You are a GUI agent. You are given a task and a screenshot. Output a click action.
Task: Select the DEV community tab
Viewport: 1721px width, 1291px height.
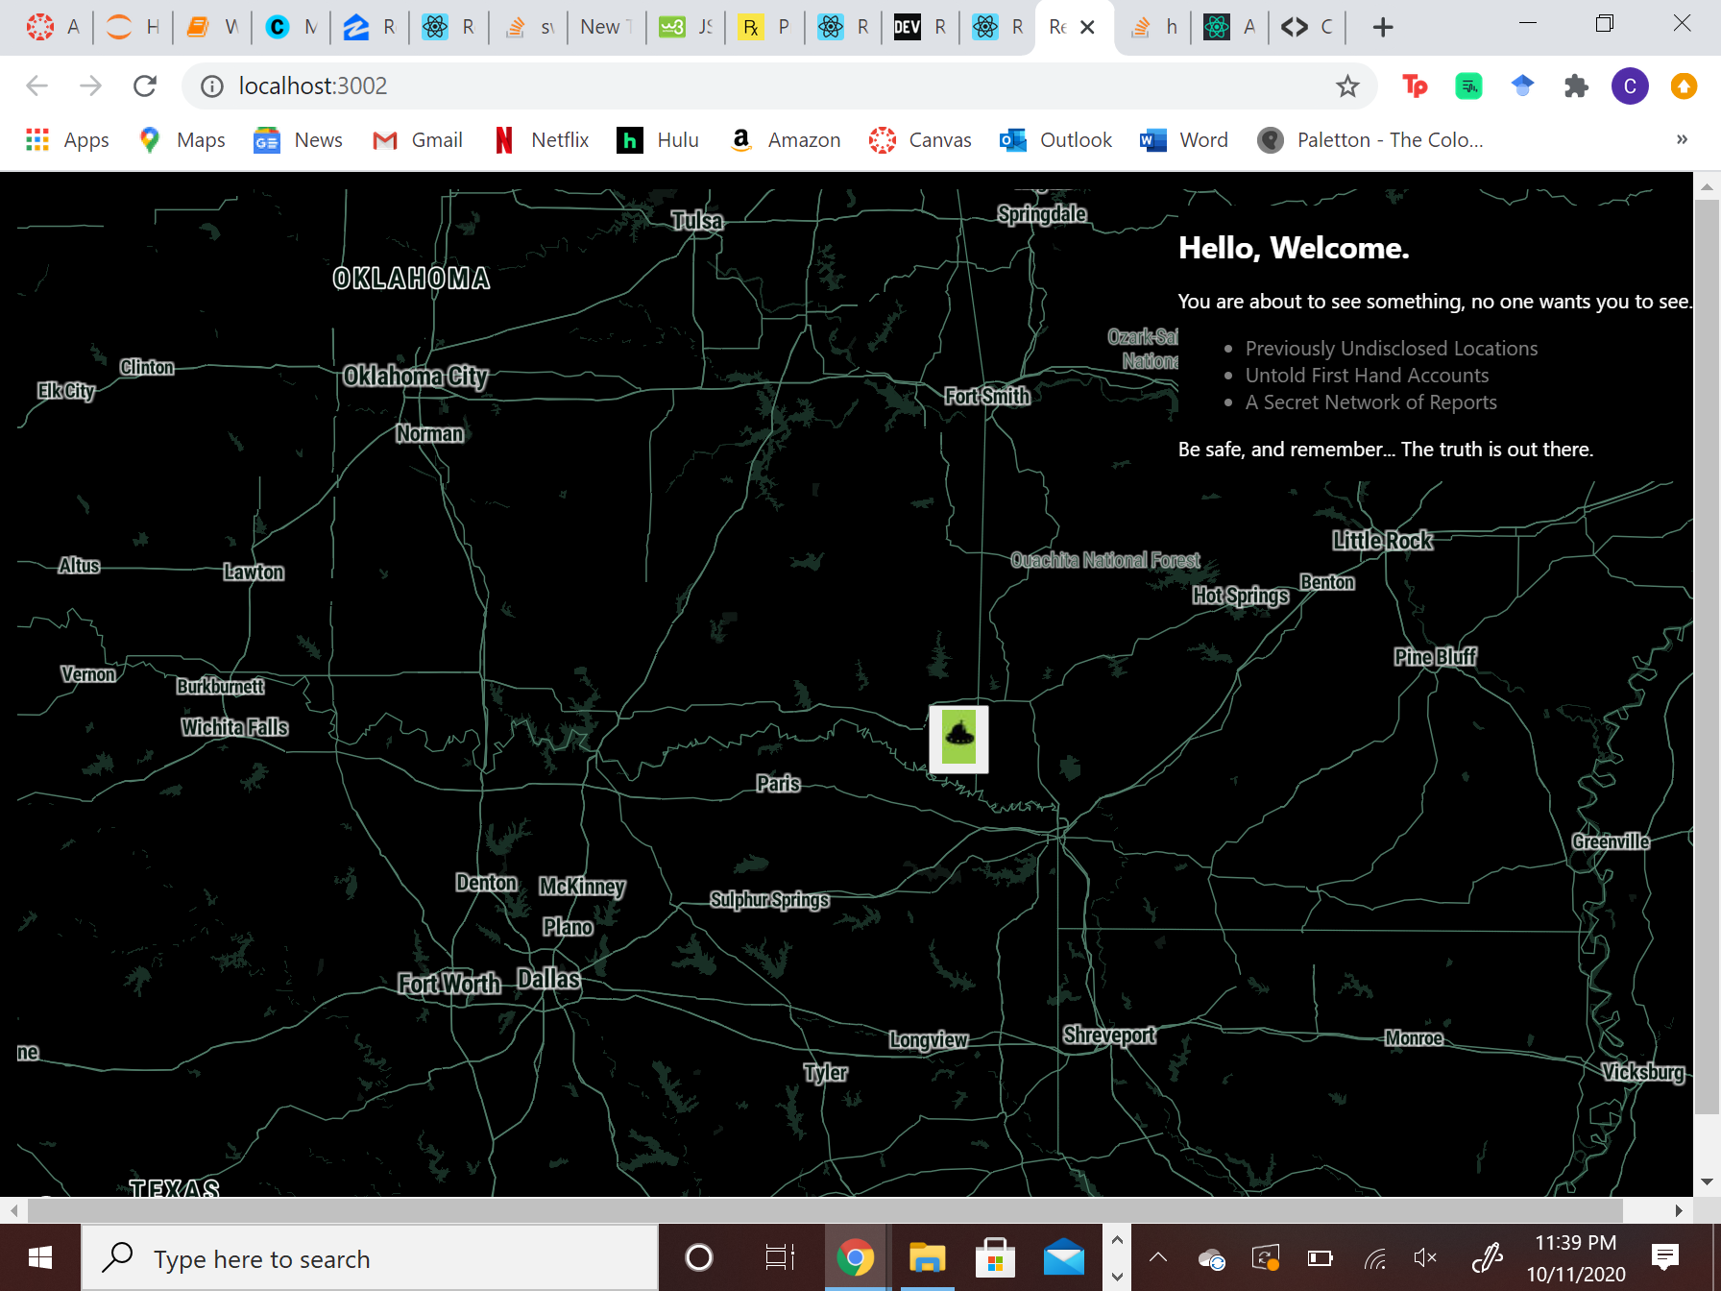pos(919,26)
